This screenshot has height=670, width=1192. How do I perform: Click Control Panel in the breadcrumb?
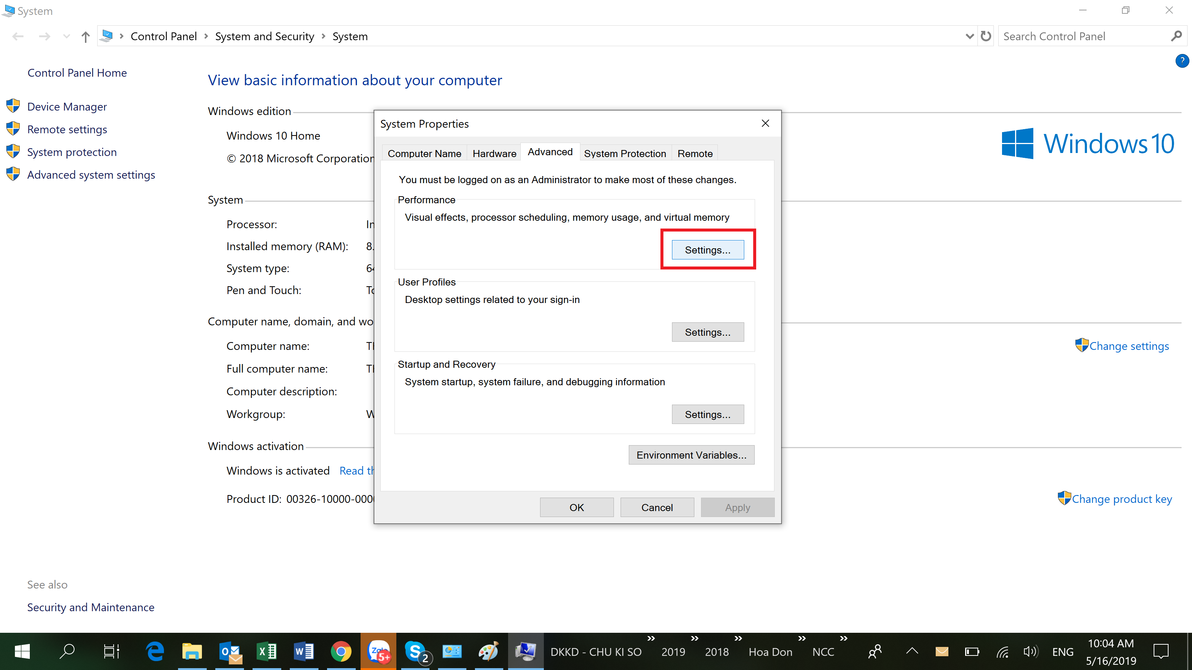[x=164, y=36]
